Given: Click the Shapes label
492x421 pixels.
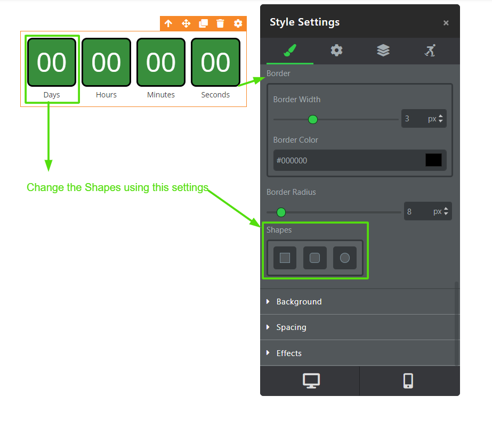Looking at the screenshot, I should point(279,230).
